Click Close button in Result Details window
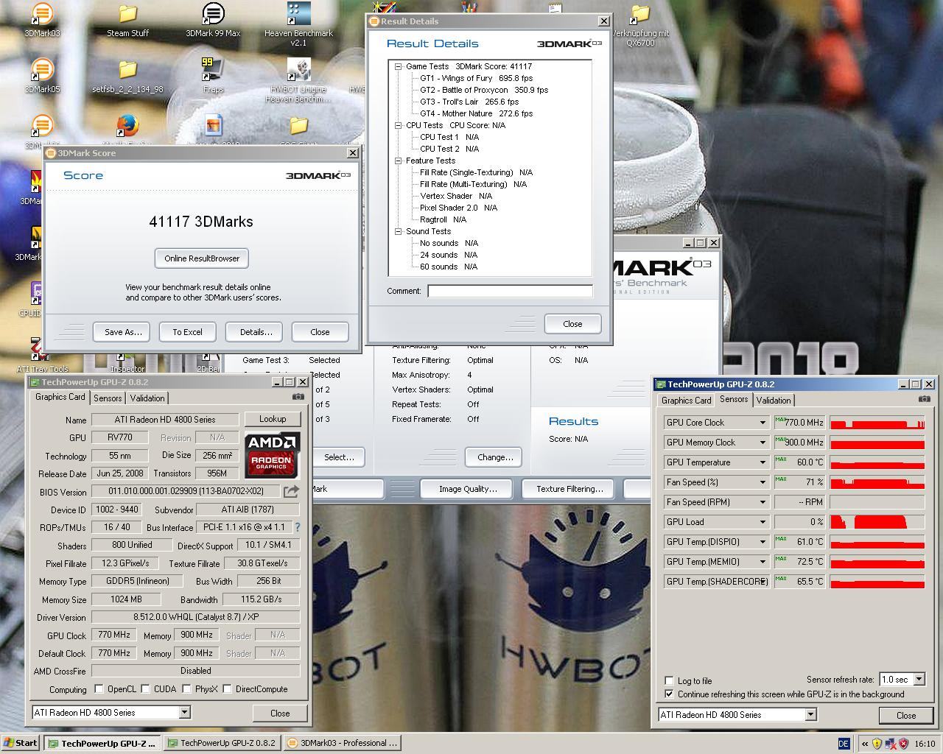This screenshot has width=943, height=754. click(x=572, y=324)
